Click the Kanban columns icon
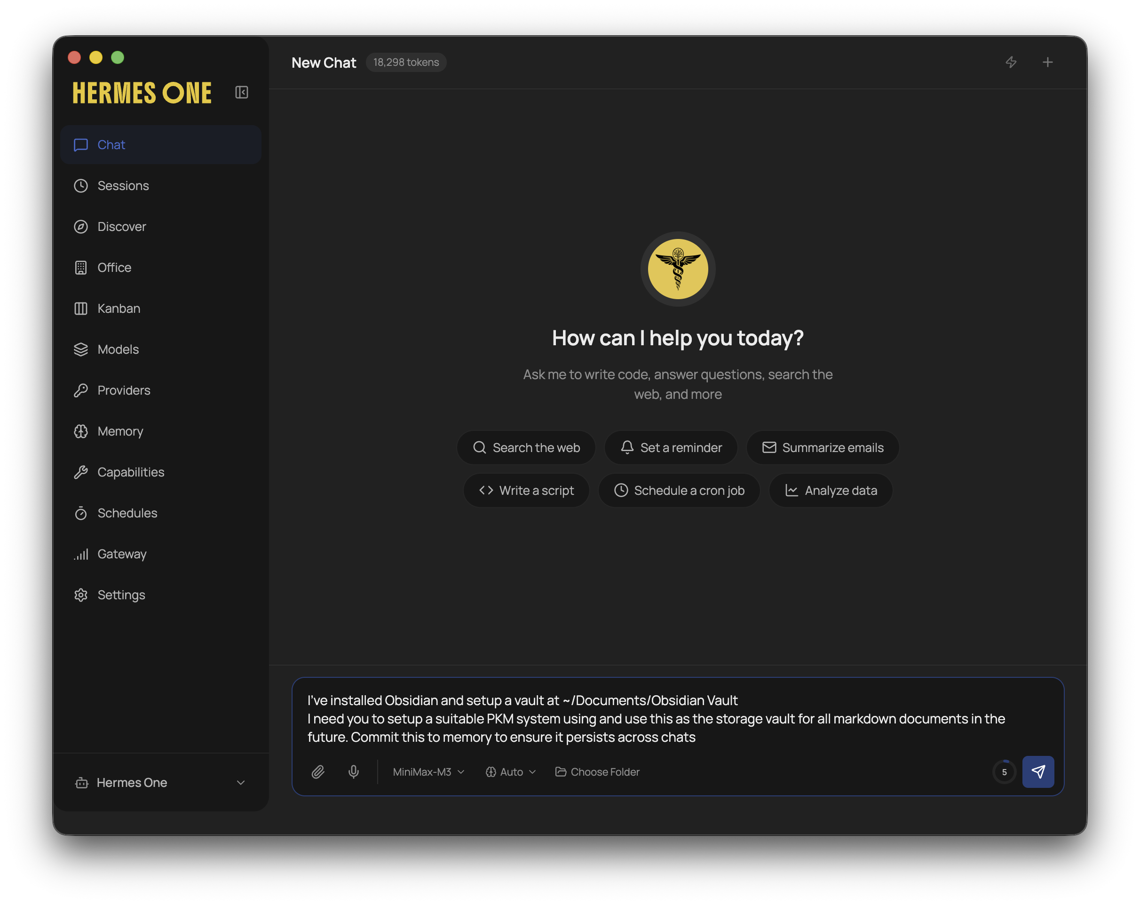 pyautogui.click(x=81, y=309)
